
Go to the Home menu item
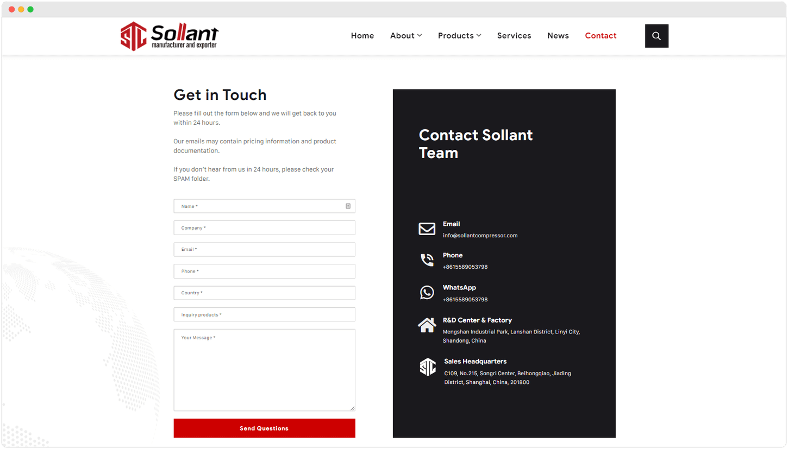point(362,36)
